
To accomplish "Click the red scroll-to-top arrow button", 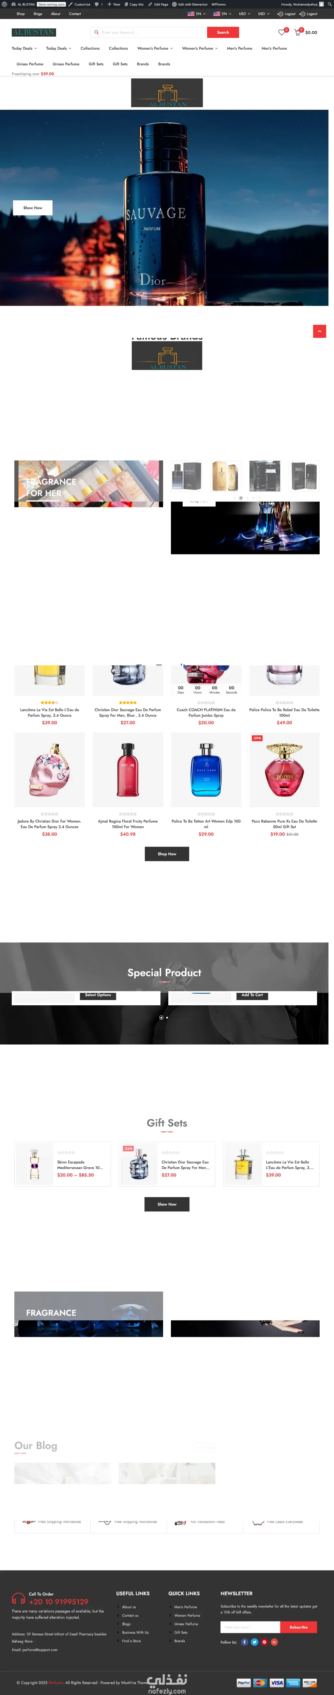I will click(320, 331).
